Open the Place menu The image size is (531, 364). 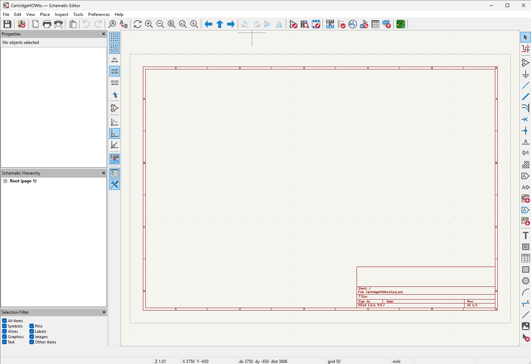tap(45, 15)
